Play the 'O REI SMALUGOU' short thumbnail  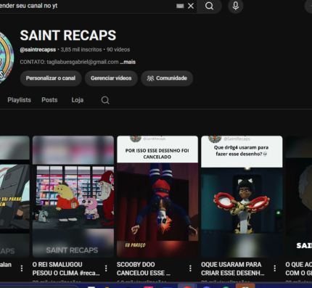pyautogui.click(x=73, y=197)
